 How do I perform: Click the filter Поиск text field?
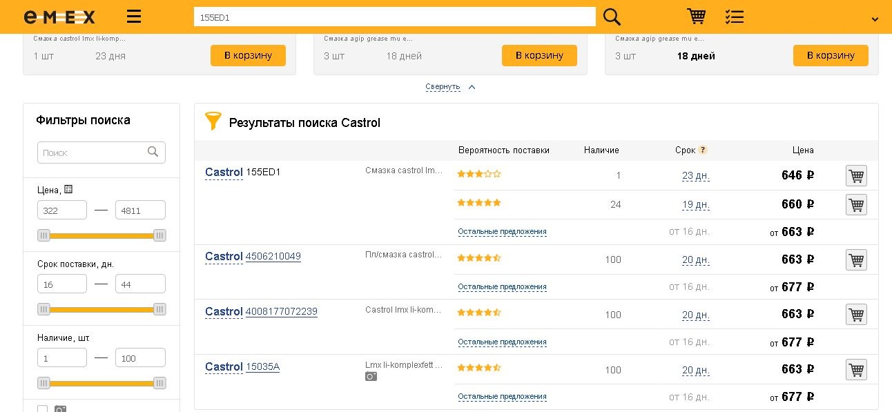pos(101,153)
